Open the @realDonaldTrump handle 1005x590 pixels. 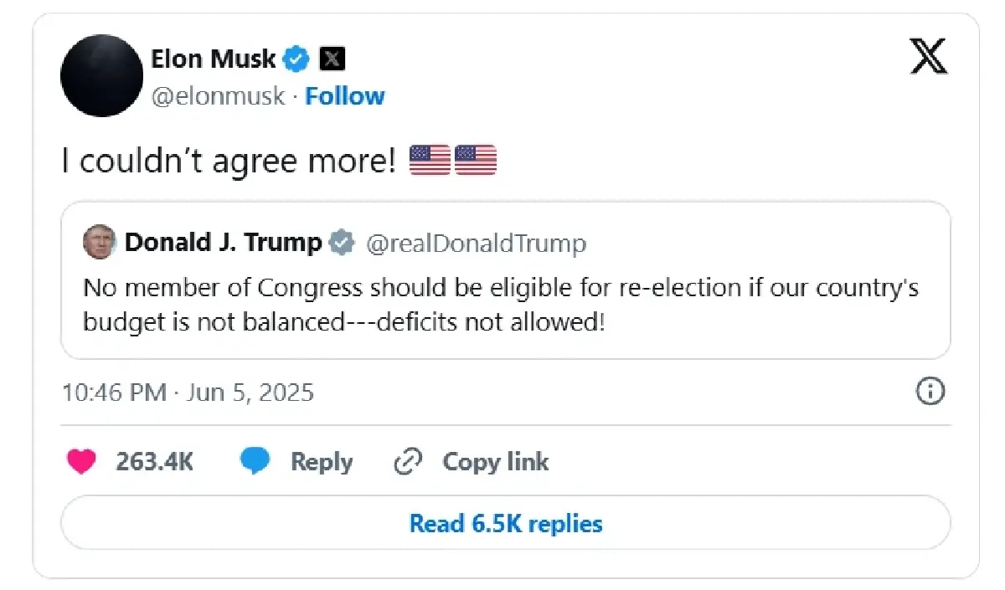[476, 244]
